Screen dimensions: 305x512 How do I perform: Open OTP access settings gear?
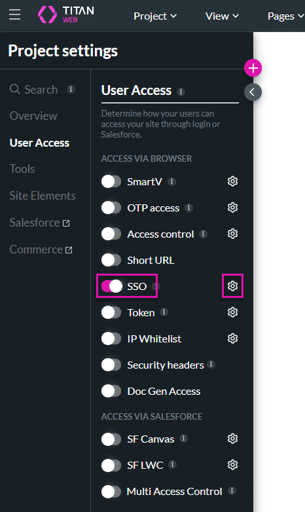[x=232, y=208]
